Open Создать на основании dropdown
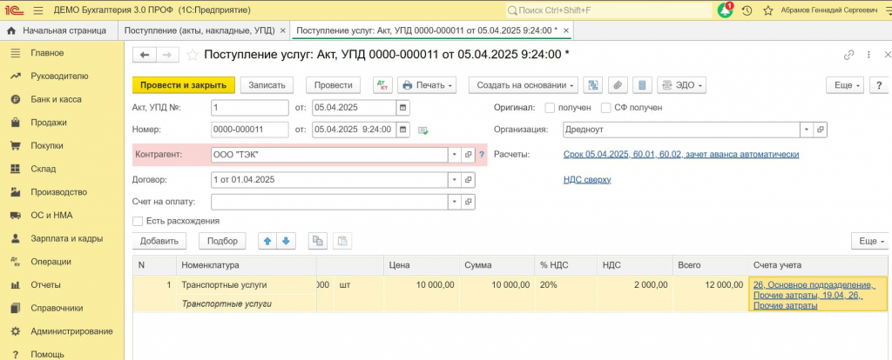The height and width of the screenshot is (360, 892). [524, 85]
